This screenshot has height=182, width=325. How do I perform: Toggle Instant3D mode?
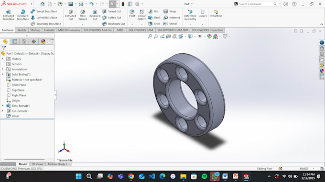(216, 13)
